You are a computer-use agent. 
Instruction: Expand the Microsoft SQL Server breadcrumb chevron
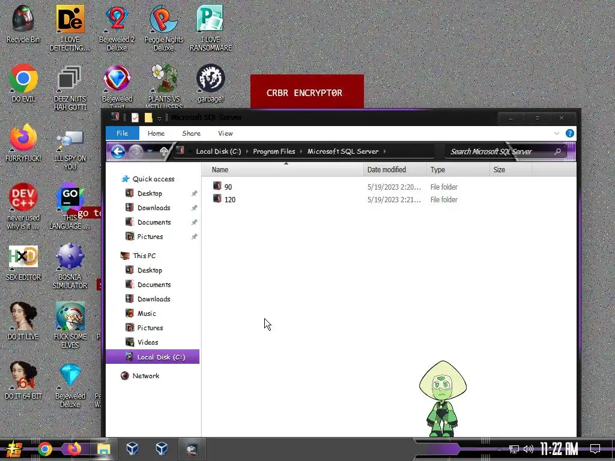(385, 151)
